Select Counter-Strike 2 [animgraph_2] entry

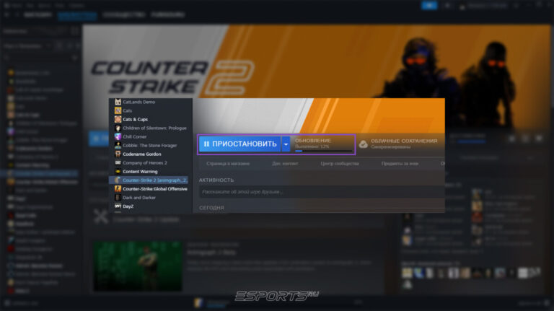click(x=149, y=180)
